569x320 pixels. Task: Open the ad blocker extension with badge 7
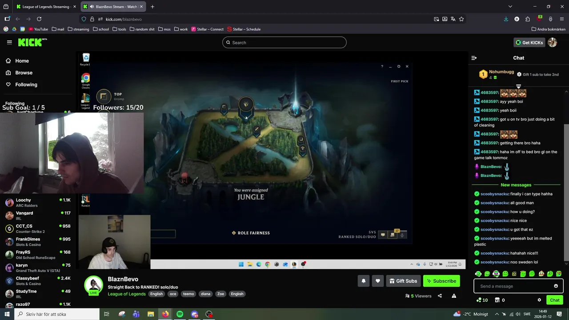click(x=539, y=19)
